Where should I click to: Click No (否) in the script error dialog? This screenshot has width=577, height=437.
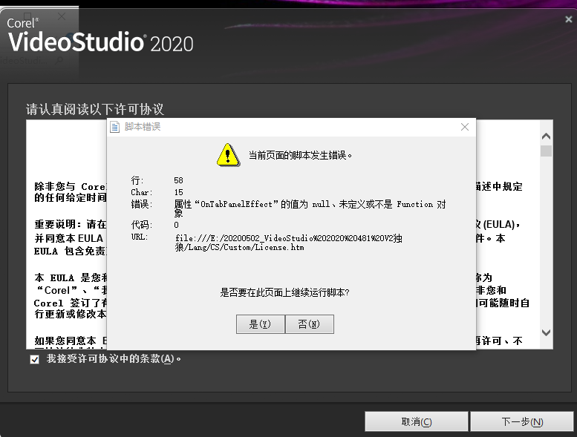click(x=309, y=323)
